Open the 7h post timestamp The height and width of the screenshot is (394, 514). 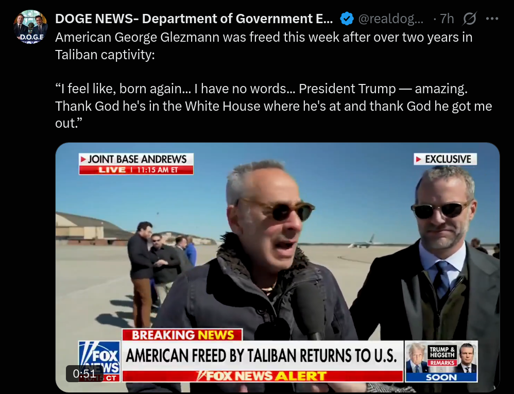(447, 19)
